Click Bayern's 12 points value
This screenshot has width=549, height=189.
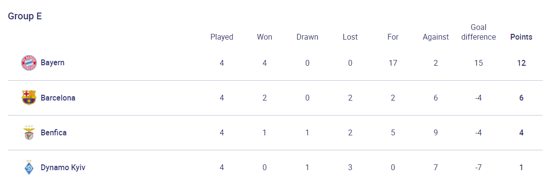tap(521, 63)
